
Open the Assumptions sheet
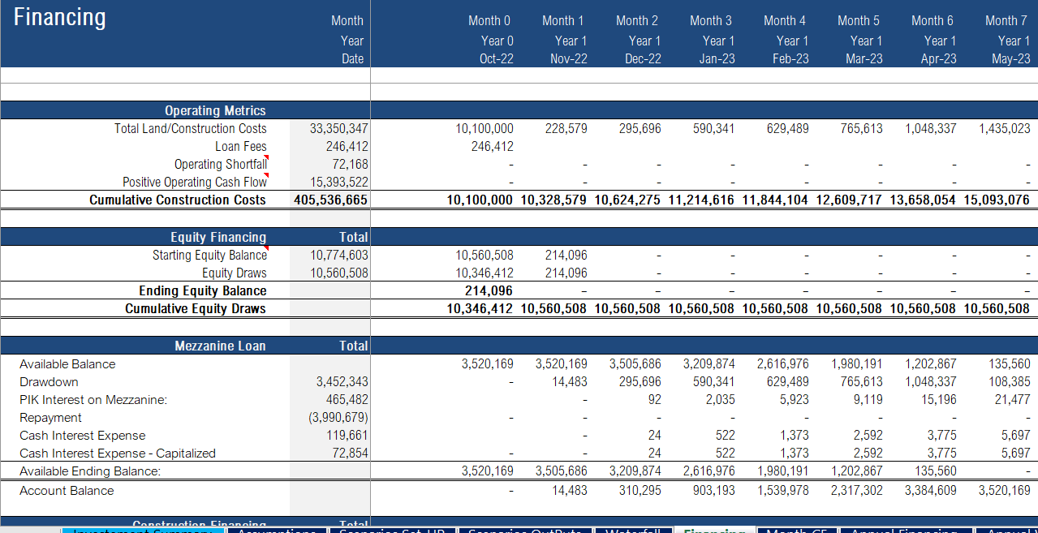pyautogui.click(x=276, y=530)
